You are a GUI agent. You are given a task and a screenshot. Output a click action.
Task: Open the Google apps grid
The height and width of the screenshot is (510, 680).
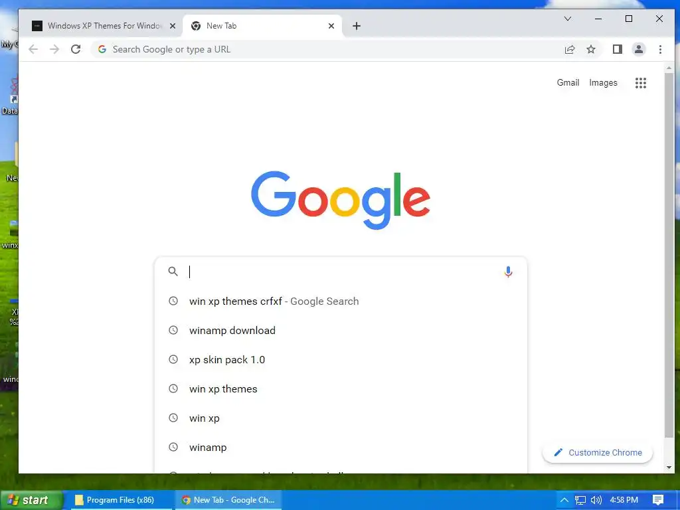[x=641, y=83]
